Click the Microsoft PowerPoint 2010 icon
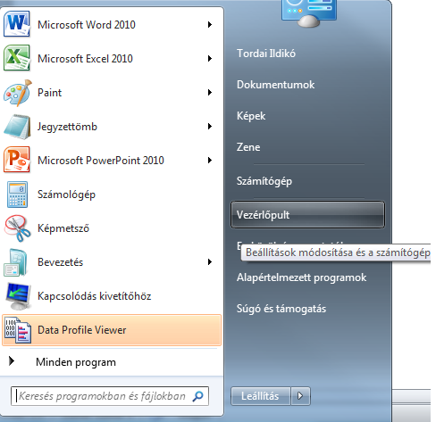This screenshot has height=422, width=436. (17, 160)
